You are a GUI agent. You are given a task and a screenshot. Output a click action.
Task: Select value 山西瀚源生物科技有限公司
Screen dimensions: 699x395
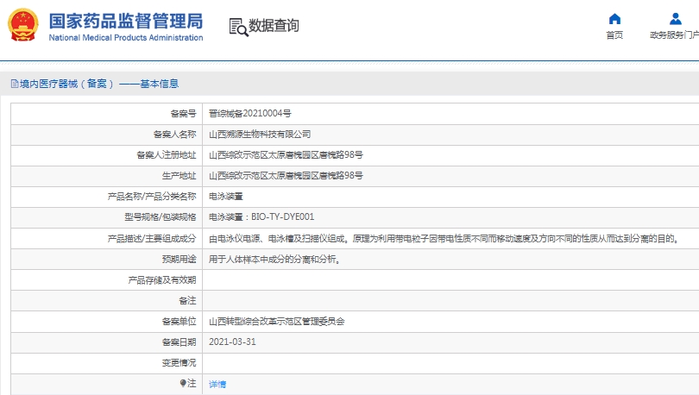[x=260, y=134]
